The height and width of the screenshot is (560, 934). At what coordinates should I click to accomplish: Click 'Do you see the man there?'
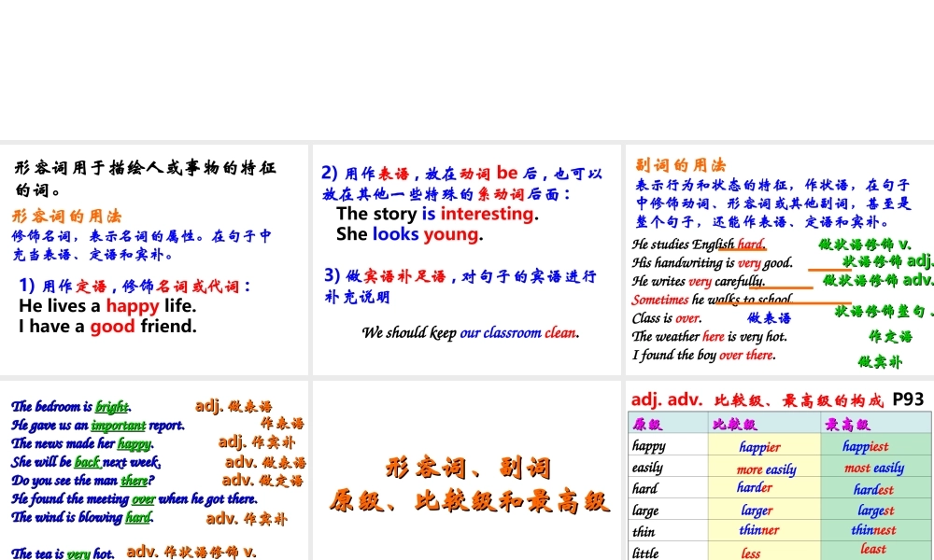click(x=83, y=481)
